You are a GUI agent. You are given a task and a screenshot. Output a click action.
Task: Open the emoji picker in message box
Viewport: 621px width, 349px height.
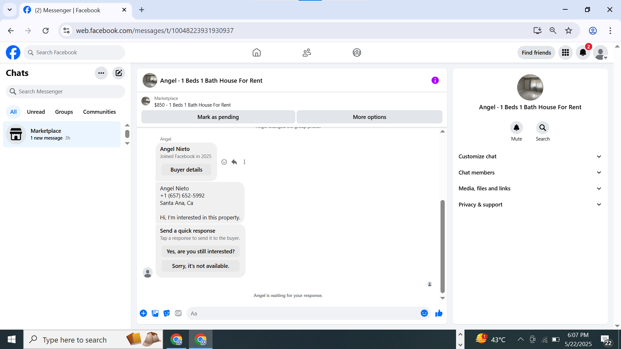tap(424, 313)
